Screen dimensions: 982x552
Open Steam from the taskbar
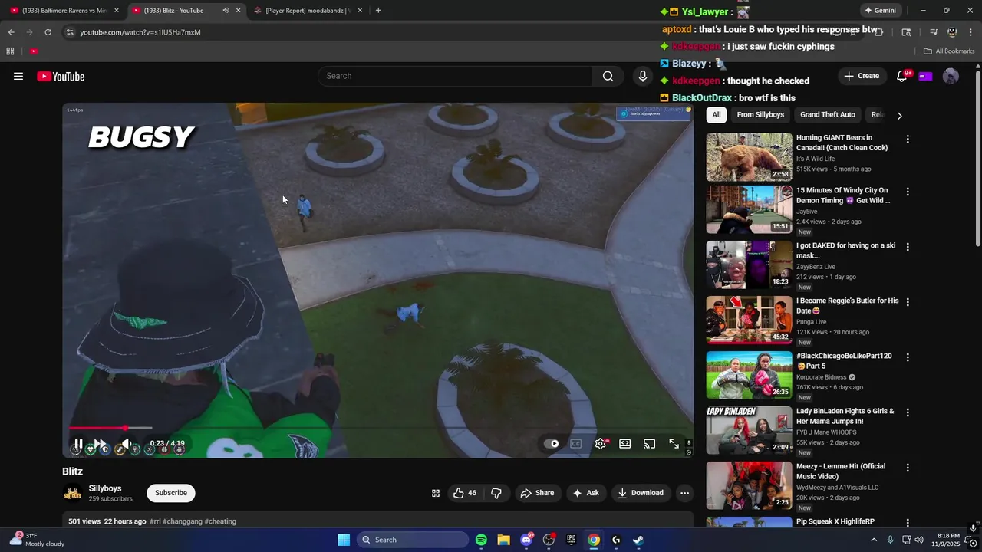tap(638, 540)
